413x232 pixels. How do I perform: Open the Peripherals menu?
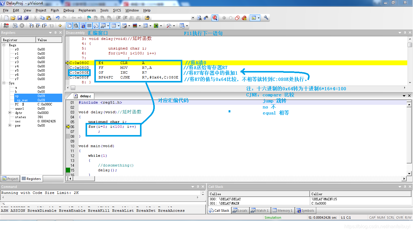[x=87, y=10]
